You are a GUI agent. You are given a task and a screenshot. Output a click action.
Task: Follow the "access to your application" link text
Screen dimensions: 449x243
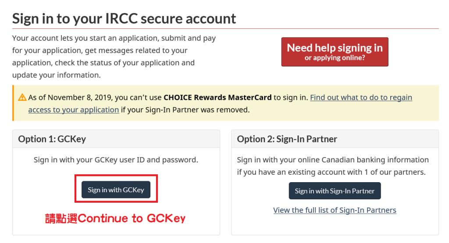[x=74, y=110]
